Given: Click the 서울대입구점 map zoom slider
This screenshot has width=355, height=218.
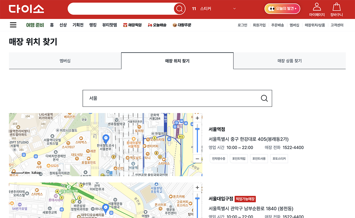Looking at the screenshot, I should click(197, 206).
